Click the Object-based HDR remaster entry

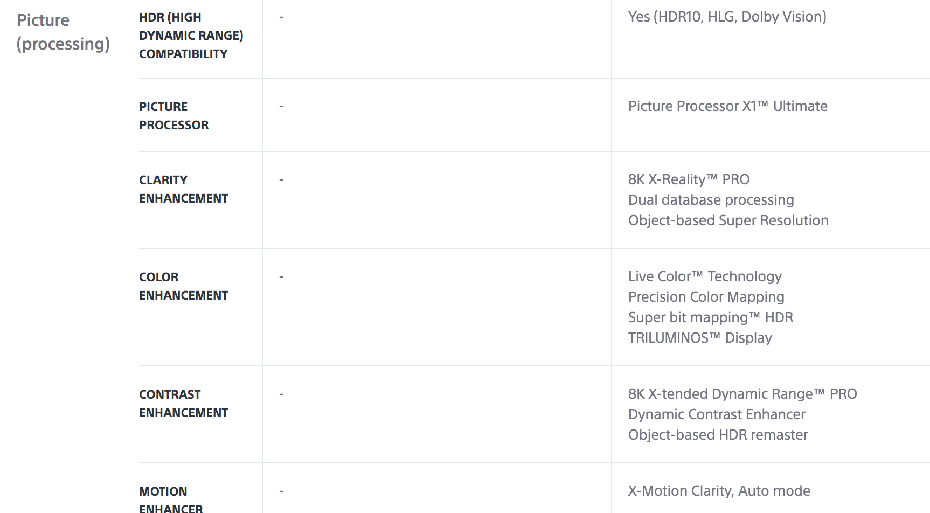point(718,435)
